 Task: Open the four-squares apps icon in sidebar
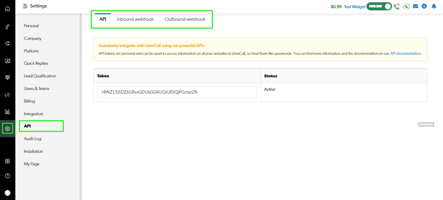[7, 161]
